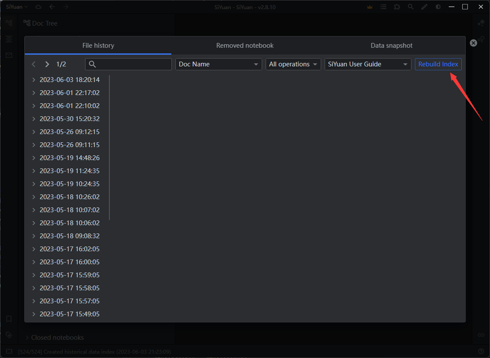The image size is (490, 358).
Task: Open the Tag icon in left dock
Action: 9,335
